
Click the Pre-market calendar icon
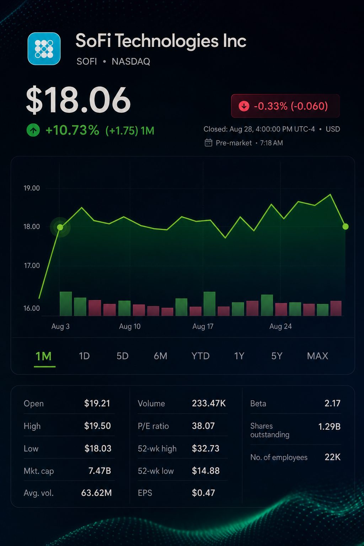click(208, 143)
